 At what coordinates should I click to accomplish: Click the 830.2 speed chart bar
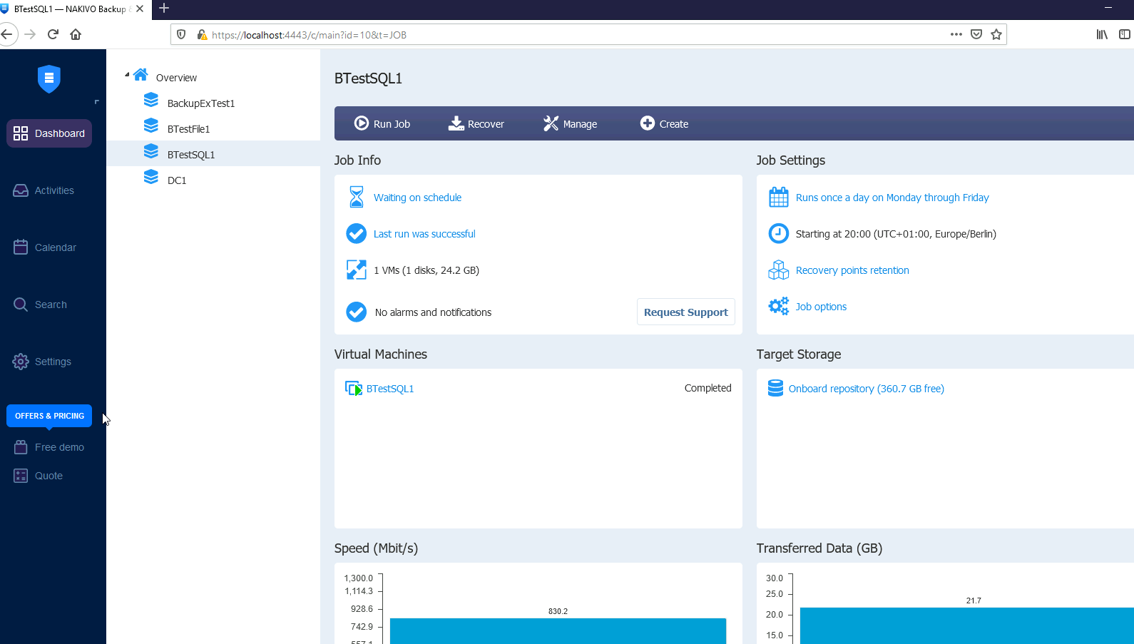coord(558,631)
